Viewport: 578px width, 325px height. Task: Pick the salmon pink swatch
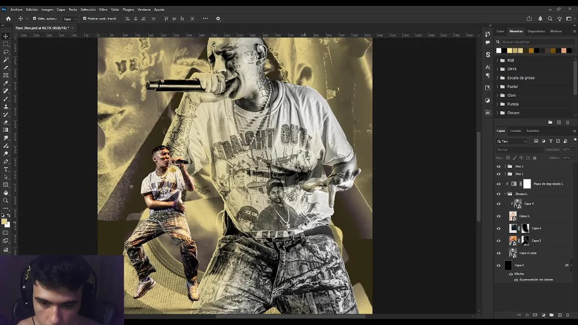coord(564,51)
